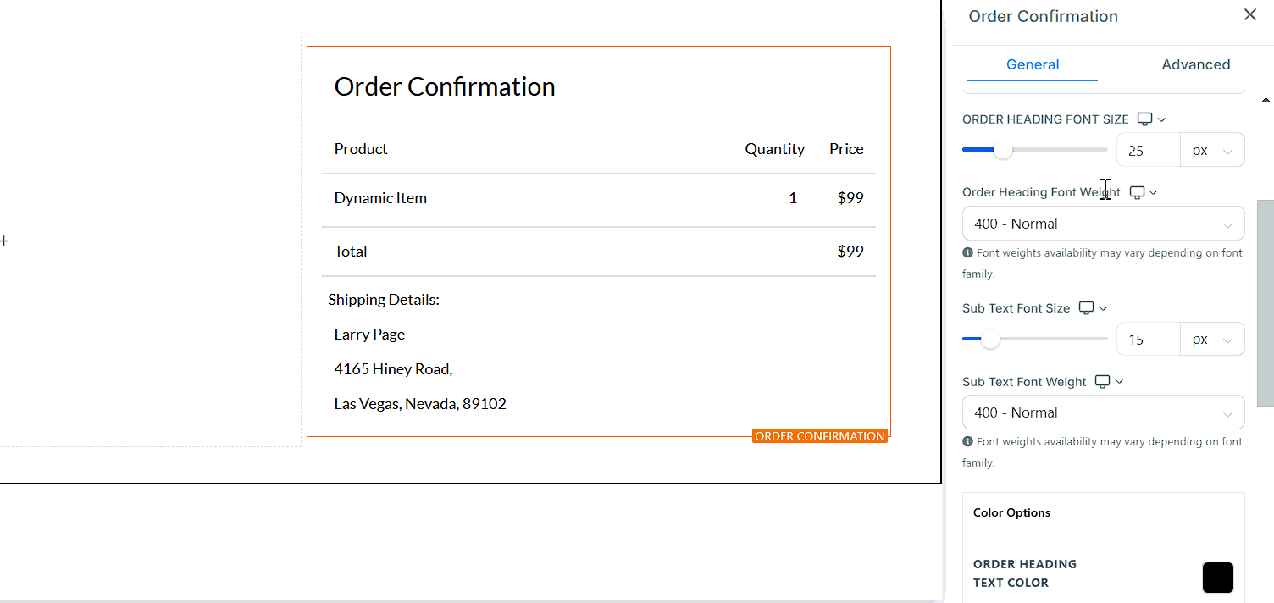Select the orange ORDER CONFIRMATION element label
1274x603 pixels.
pos(819,436)
